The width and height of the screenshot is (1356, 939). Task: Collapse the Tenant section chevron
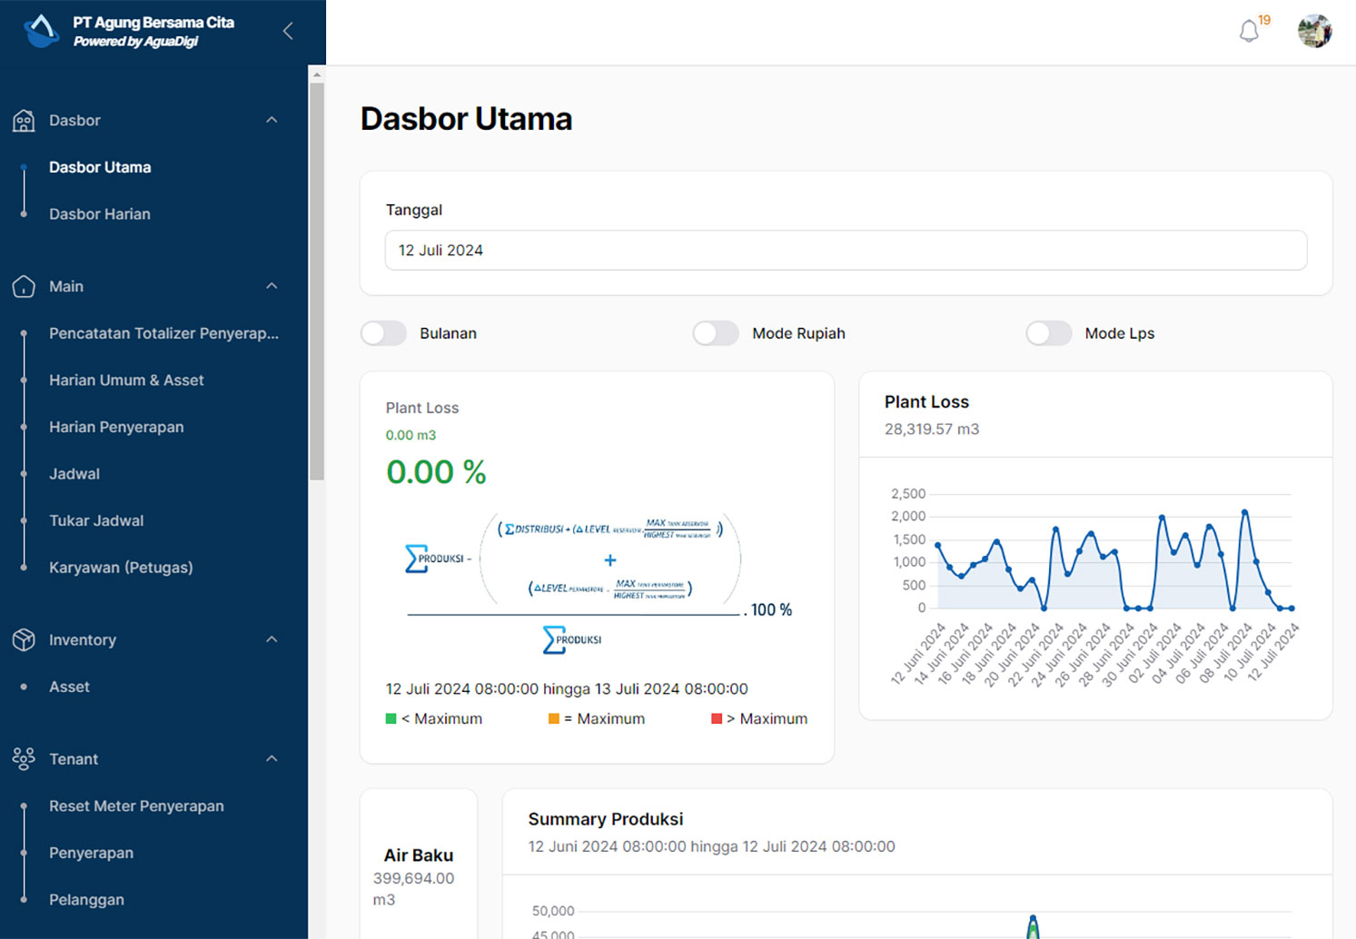coord(272,759)
